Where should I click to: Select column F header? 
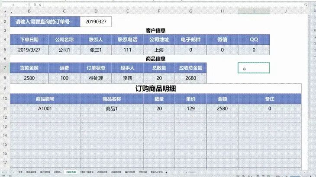(x=159, y=11)
